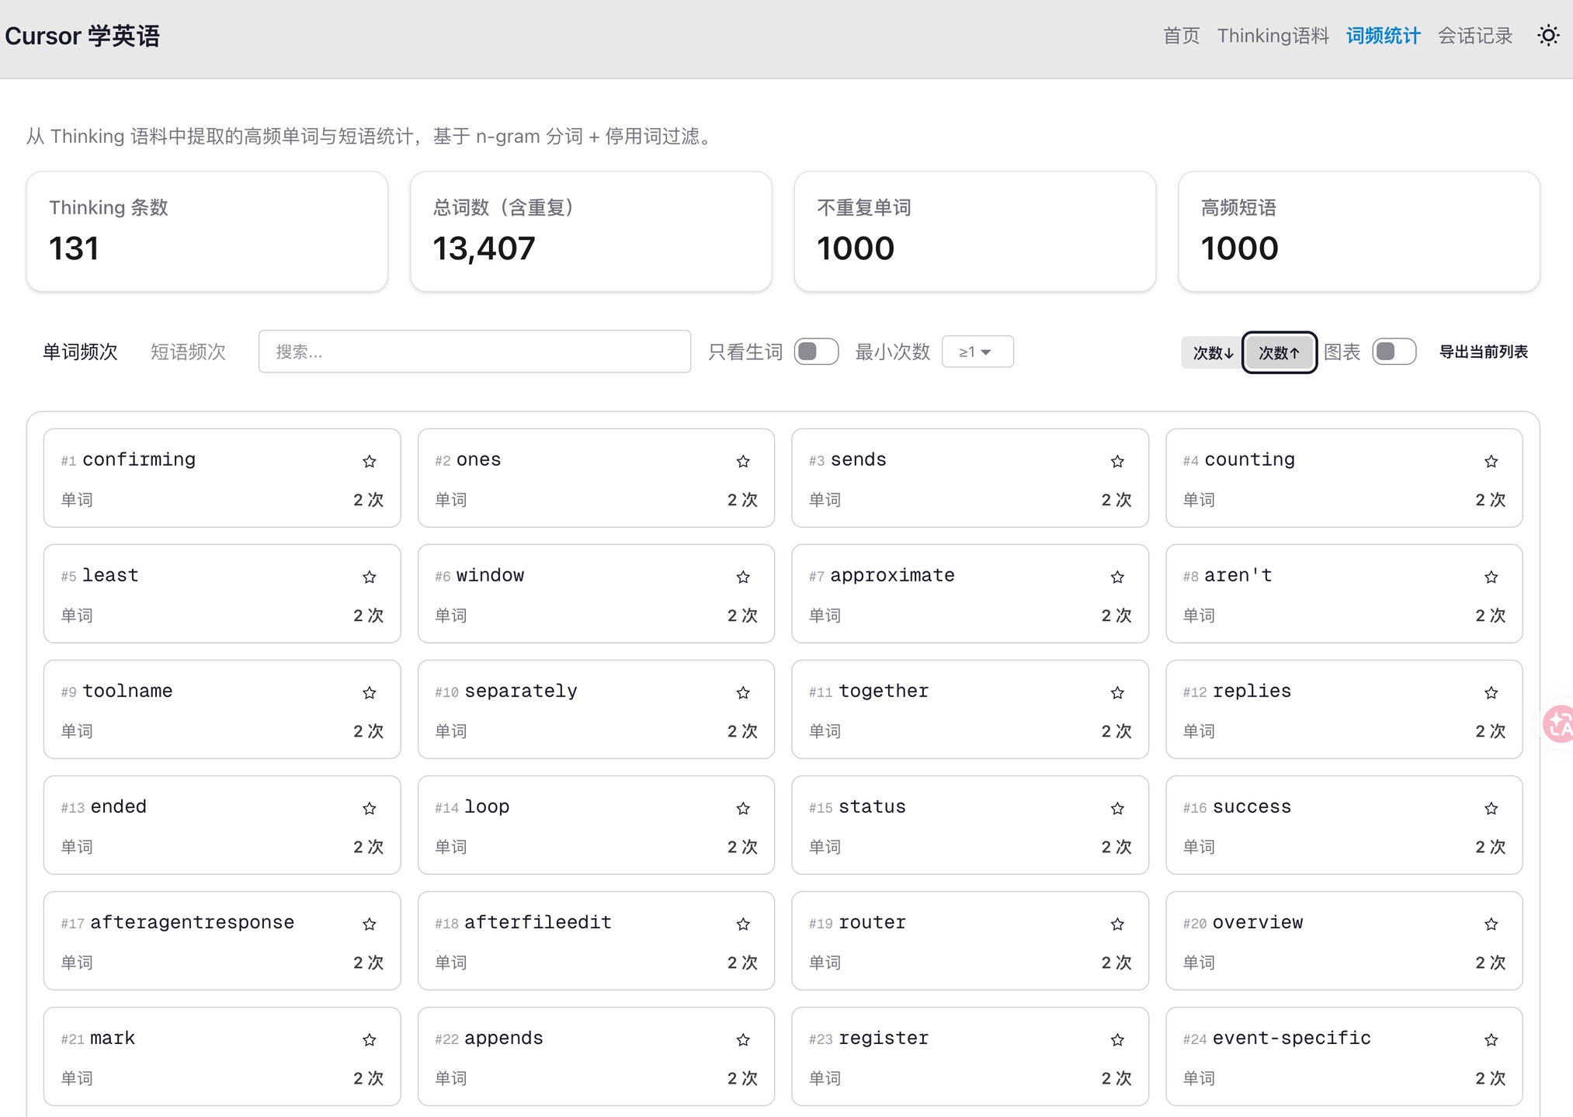Image resolution: width=1573 pixels, height=1117 pixels.
Task: Switch to the 单词频次 tab
Action: point(80,352)
